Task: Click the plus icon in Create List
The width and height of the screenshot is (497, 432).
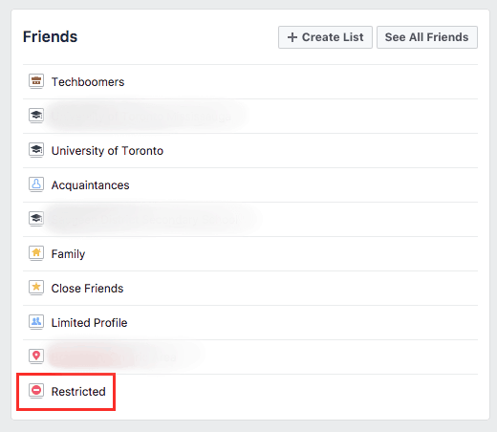Action: click(x=292, y=37)
